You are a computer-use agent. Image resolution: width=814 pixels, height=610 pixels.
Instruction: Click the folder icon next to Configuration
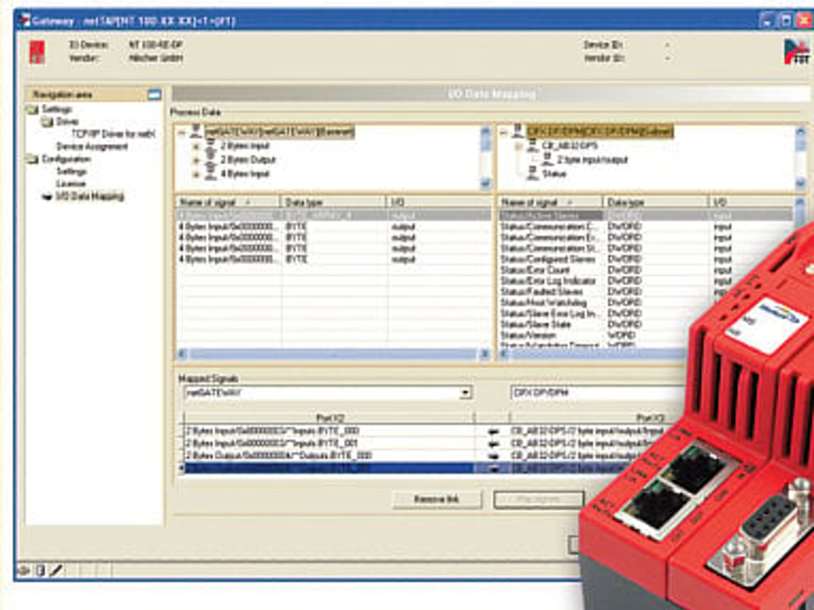[x=33, y=159]
